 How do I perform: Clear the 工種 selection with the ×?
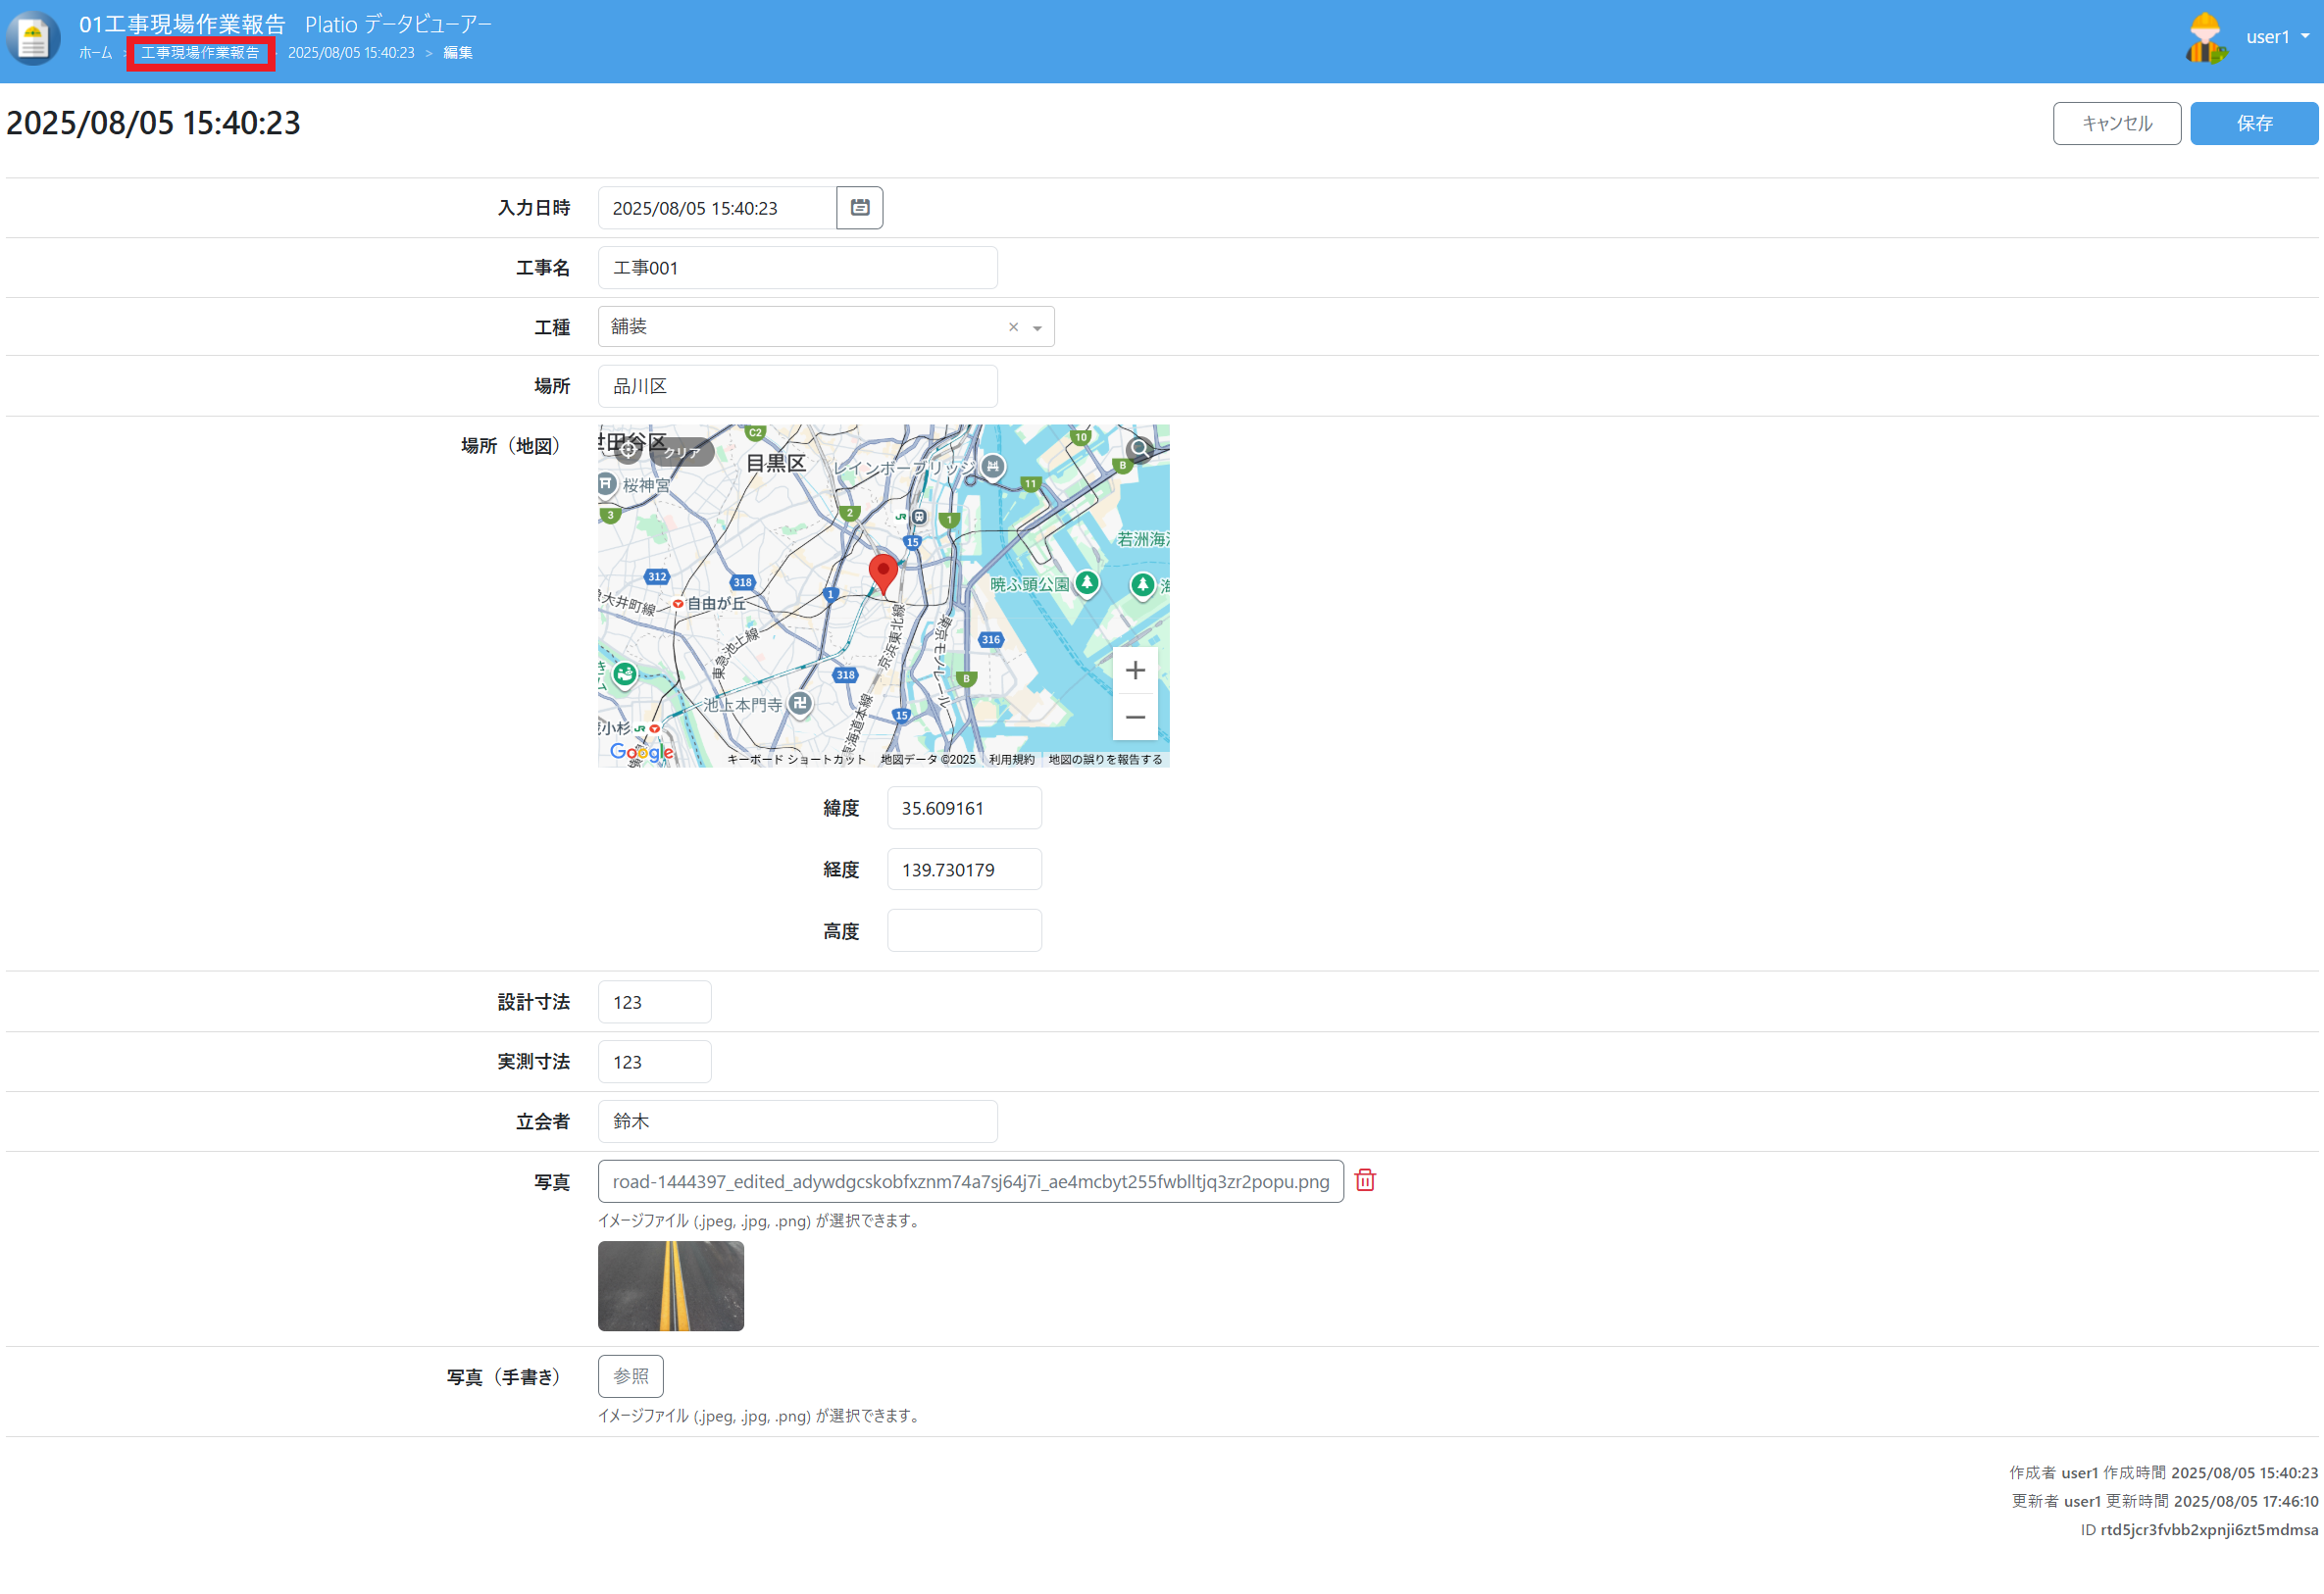tap(1013, 328)
